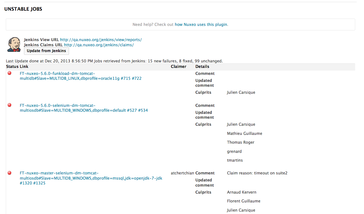Open the Jenkins View URL link
Screen dimensions: 364x214
coord(101,40)
